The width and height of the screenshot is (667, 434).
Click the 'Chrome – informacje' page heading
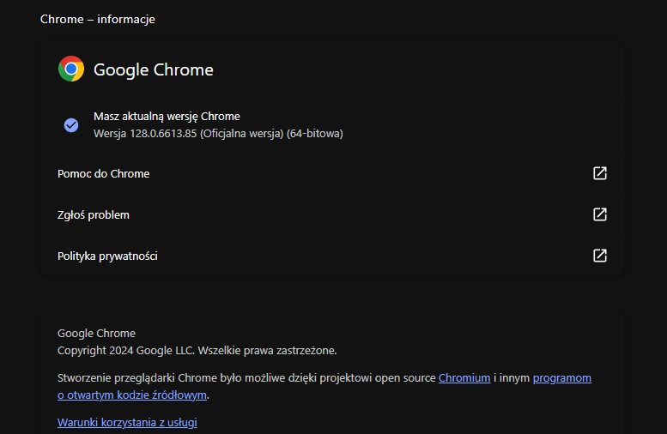(97, 19)
